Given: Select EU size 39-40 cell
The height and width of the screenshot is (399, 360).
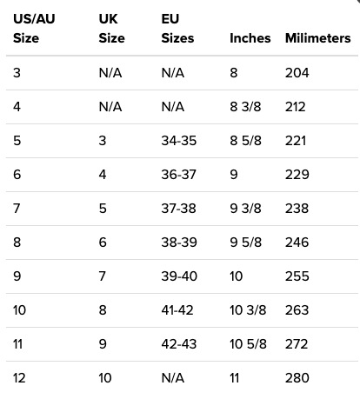Looking at the screenshot, I should pyautogui.click(x=179, y=276).
